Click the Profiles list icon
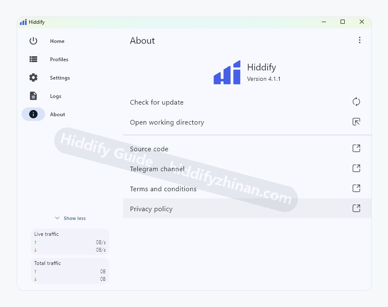Screen dimensions: 388x307 [x=33, y=59]
